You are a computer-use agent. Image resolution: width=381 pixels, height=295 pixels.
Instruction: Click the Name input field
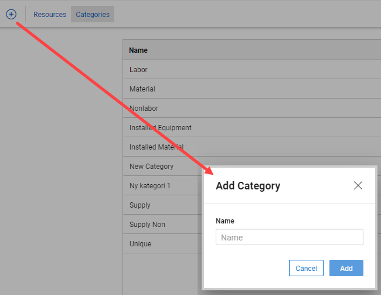289,238
